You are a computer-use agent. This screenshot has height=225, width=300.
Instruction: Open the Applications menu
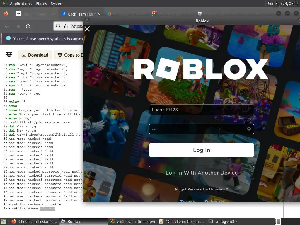pos(21,4)
